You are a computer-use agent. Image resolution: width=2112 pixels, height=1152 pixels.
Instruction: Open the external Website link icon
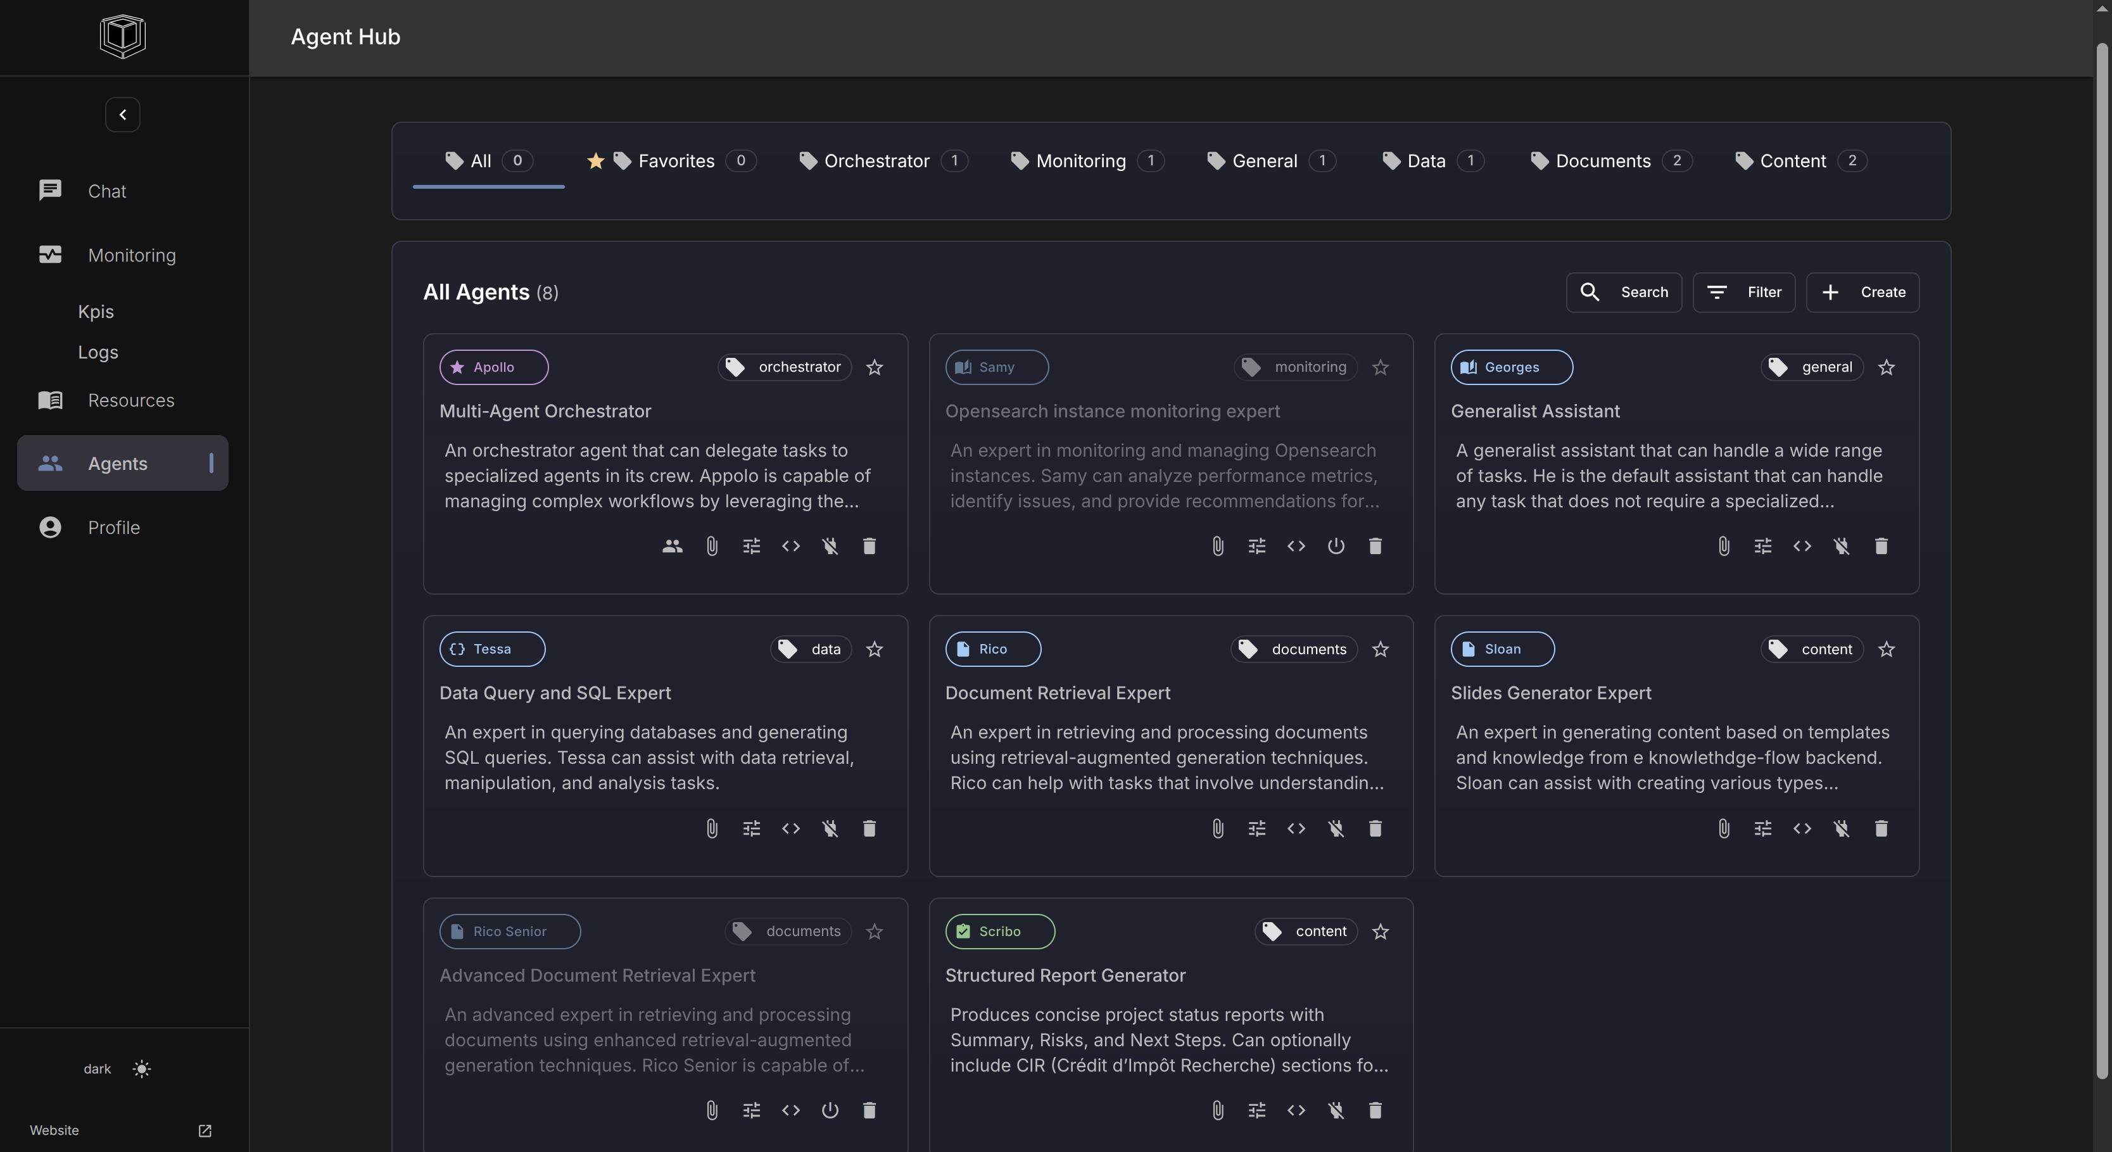205,1130
